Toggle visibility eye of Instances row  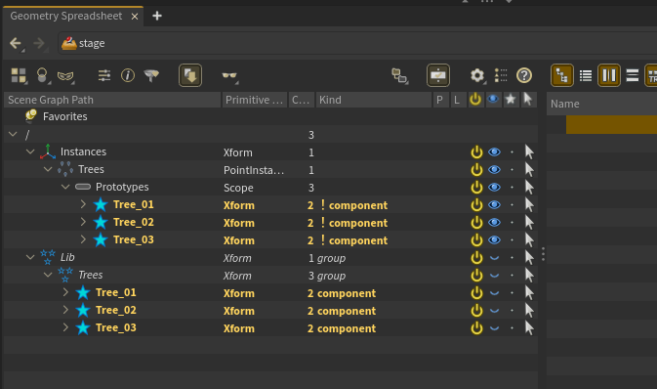494,151
